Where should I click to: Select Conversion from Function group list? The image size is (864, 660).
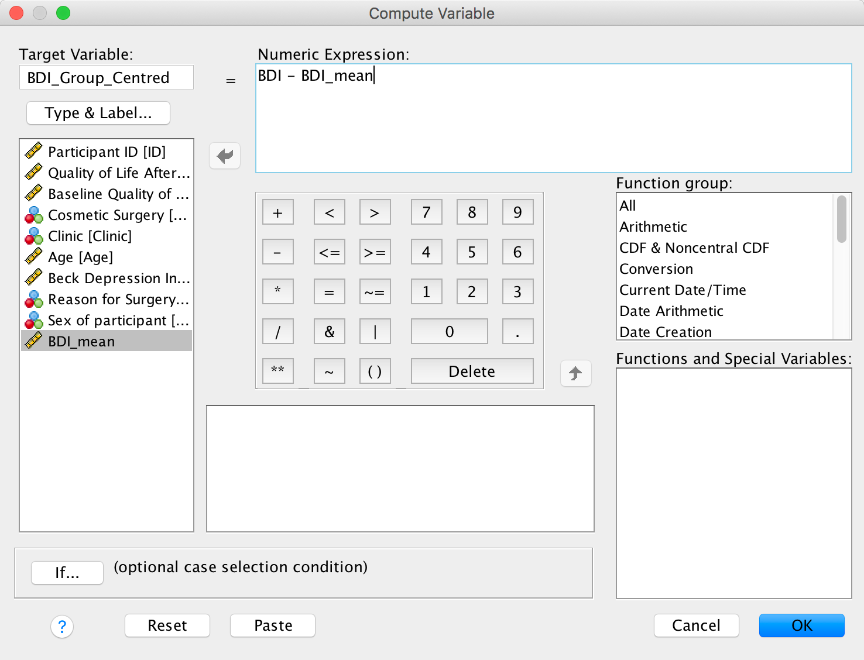click(656, 269)
